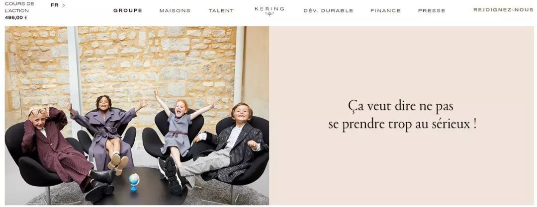
Task: Click the Rejoignez-nous link
Action: coord(503,10)
